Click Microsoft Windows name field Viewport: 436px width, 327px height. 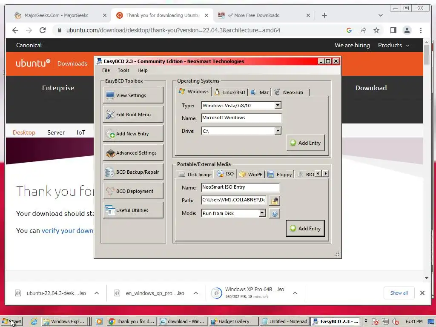click(241, 118)
